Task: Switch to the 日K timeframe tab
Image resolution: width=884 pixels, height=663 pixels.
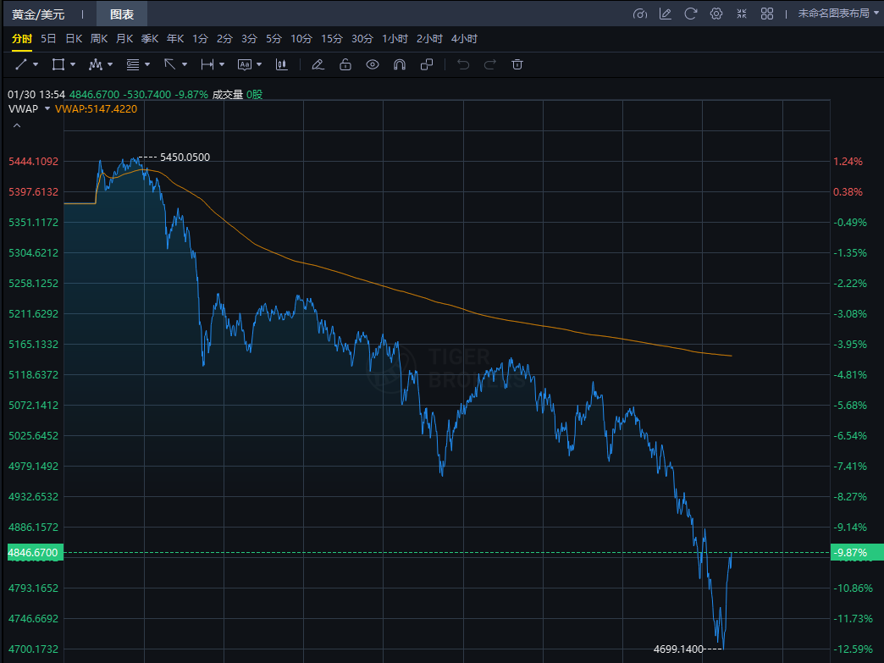Action: 74,39
